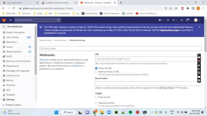Click the recorder overlay microphone icon
This screenshot has width=207, height=116.
pyautogui.click(x=199, y=65)
